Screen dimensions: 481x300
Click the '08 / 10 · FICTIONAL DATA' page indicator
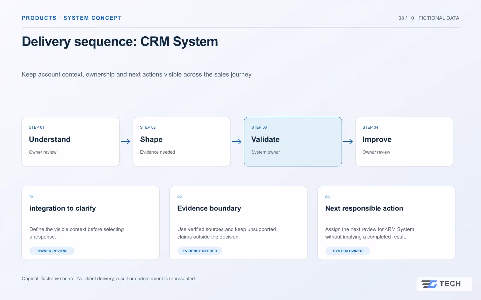click(x=429, y=18)
